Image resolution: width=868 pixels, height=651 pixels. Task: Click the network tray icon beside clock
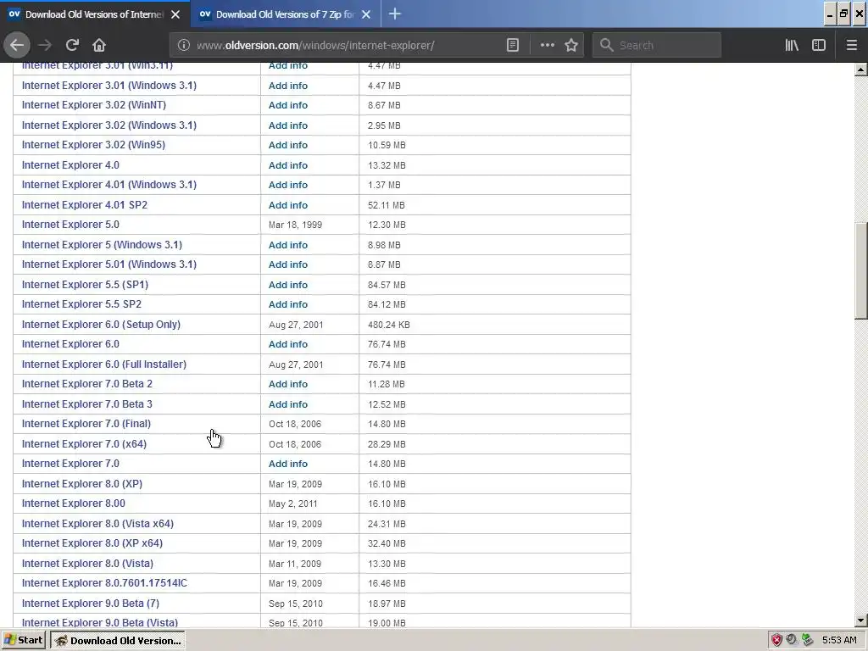pyautogui.click(x=808, y=640)
